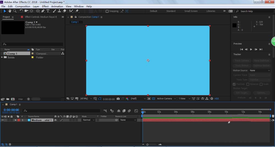Click the timeline current time 0:00:00:00

pyautogui.click(x=11, y=110)
